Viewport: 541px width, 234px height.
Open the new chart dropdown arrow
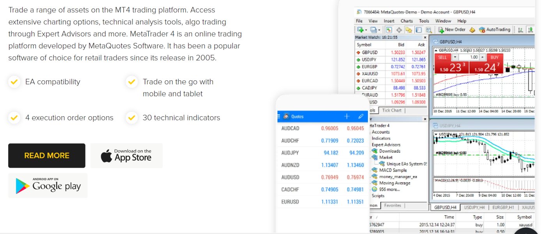[366, 30]
